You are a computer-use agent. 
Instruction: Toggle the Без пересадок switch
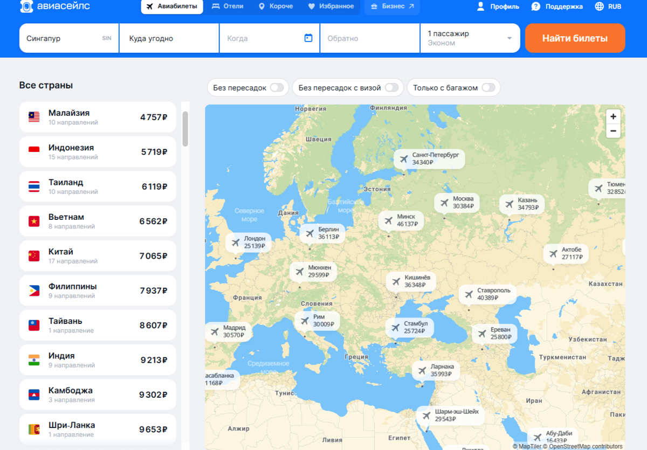tap(277, 87)
